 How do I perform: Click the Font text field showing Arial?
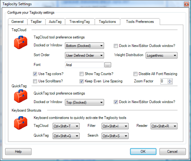click(84, 65)
